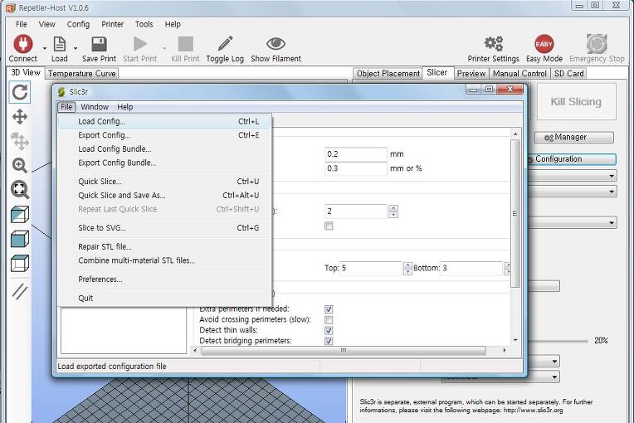The image size is (634, 423).
Task: Choose Quick Slice... menu entry
Action: pos(165,182)
